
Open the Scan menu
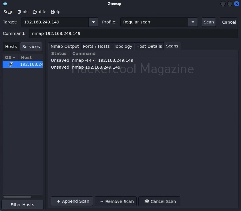click(9, 12)
